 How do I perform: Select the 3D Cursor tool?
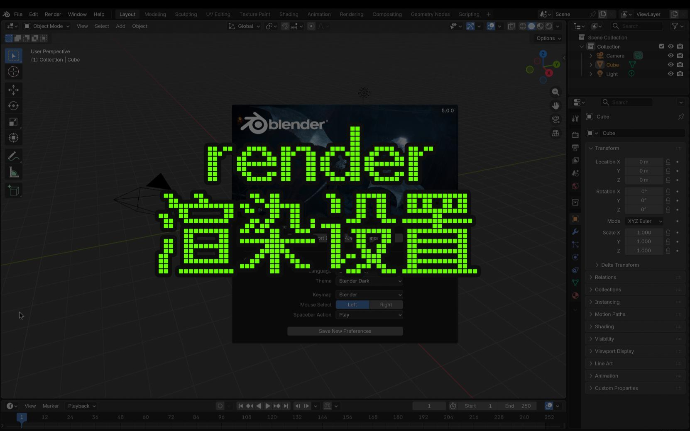point(13,72)
